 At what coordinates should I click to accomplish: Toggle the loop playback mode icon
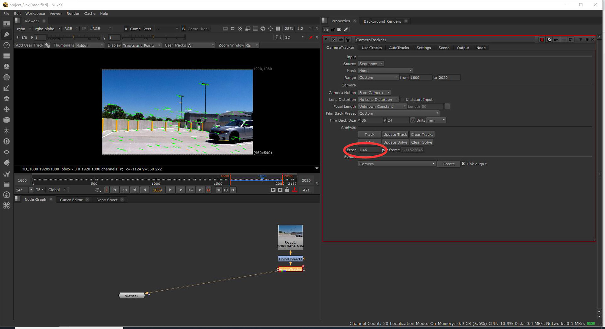click(x=98, y=190)
